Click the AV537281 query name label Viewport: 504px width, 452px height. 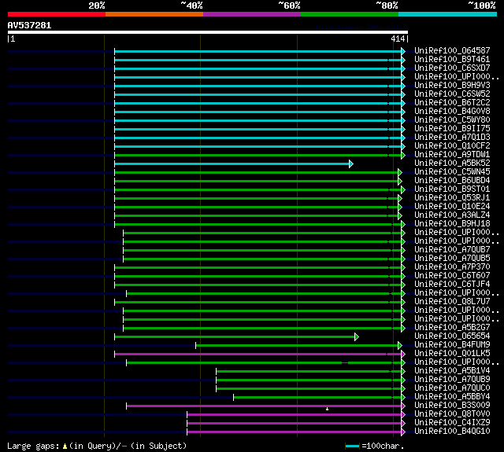[x=29, y=25]
